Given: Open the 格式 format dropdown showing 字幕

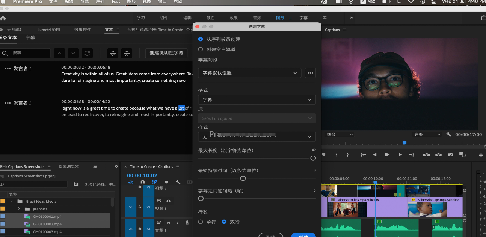Looking at the screenshot, I should tap(257, 100).
